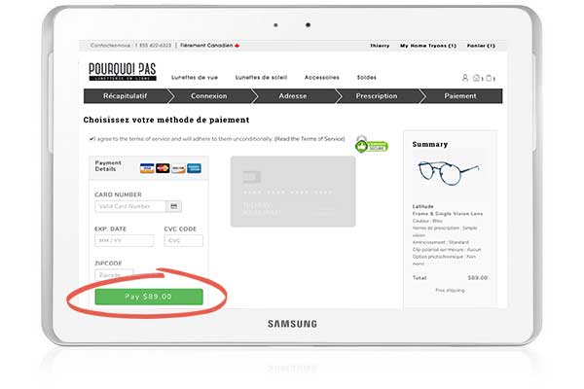Image resolution: width=584 pixels, height=389 pixels.
Task: Toggle the terms of service agreement checkbox
Action: 91,139
